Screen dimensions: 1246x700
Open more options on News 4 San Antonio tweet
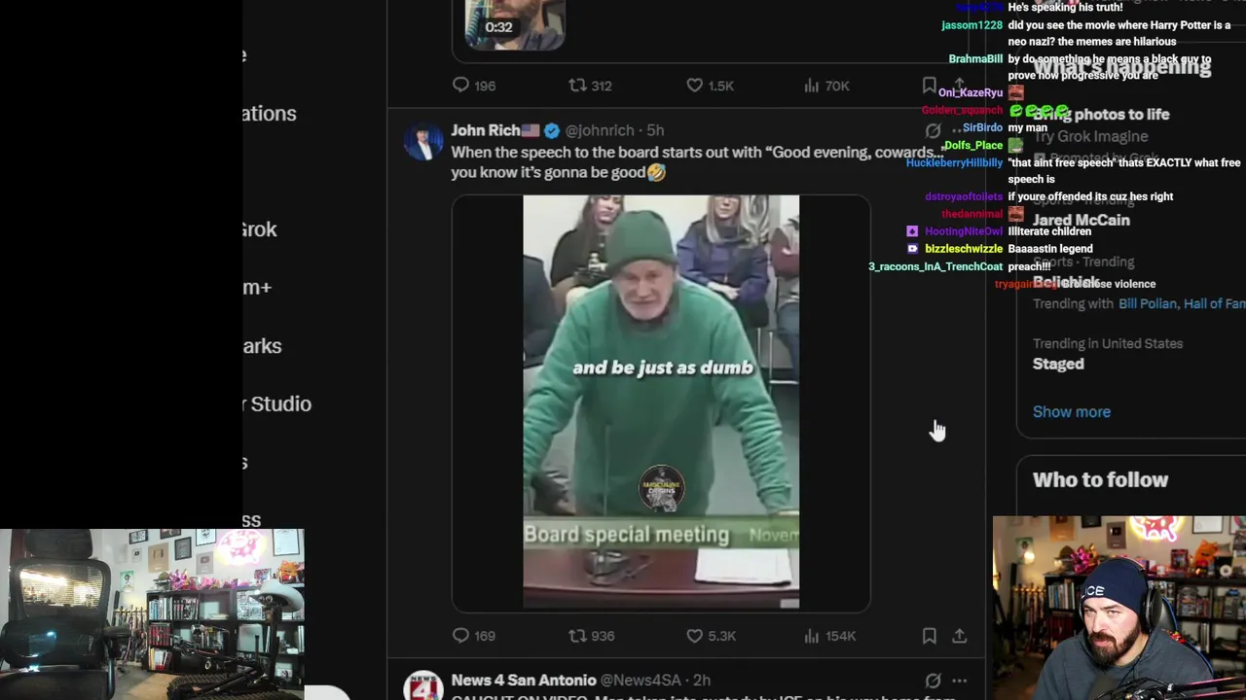[x=960, y=681]
